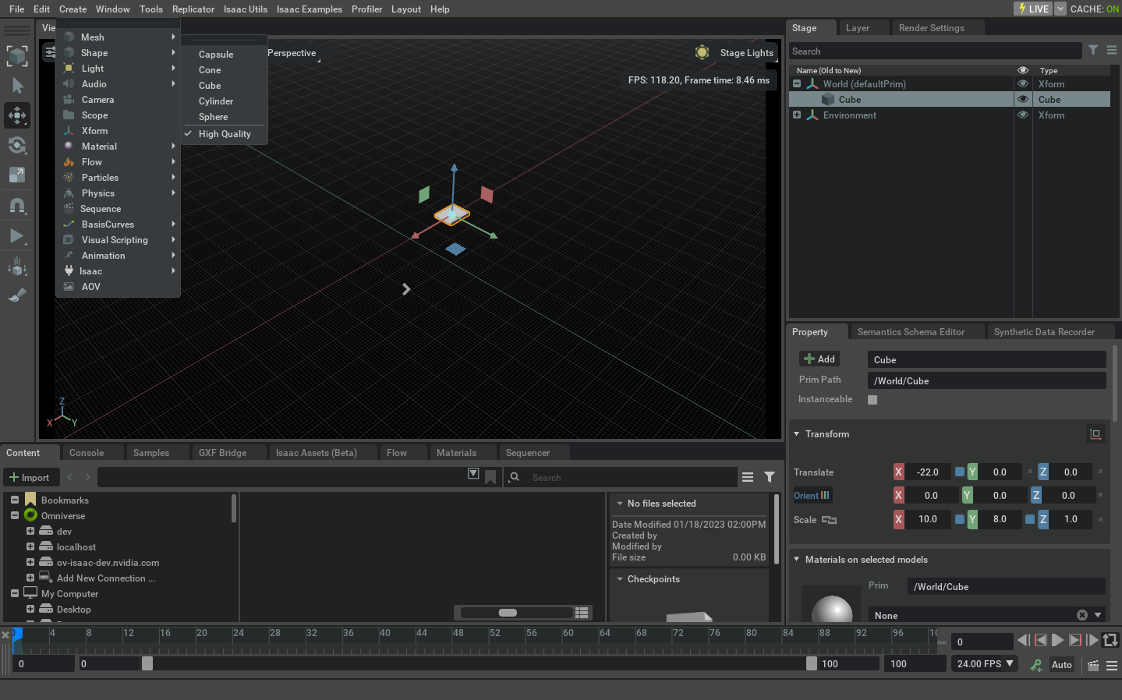
Task: Click the select-mode cube icon at toolbar top
Action: coord(17,55)
